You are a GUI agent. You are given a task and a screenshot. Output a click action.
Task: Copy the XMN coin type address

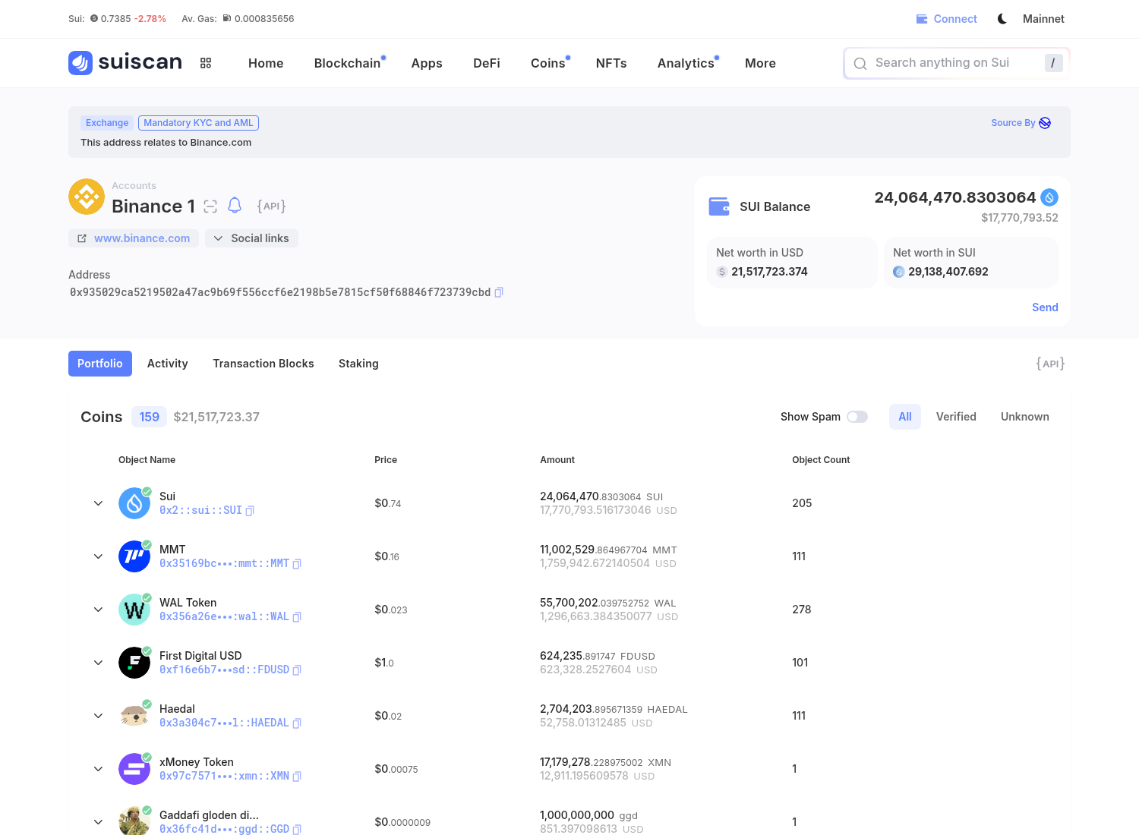(x=297, y=777)
